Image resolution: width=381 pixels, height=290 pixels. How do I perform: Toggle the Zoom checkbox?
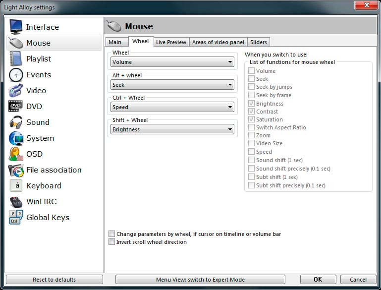251,135
